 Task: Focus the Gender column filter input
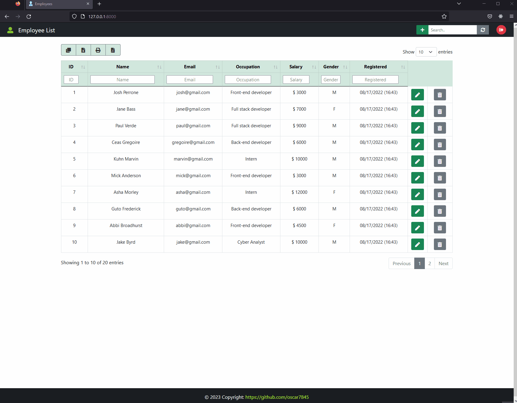click(x=331, y=80)
